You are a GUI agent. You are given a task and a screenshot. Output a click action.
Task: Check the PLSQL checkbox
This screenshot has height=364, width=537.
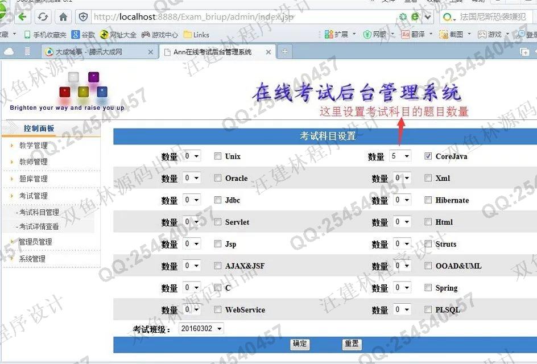[x=428, y=309]
